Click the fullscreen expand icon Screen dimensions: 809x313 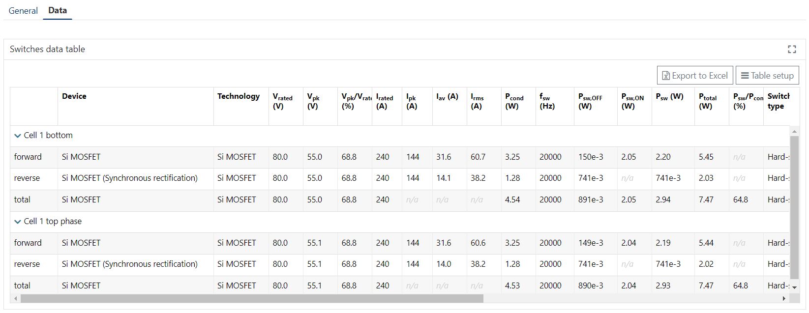[791, 49]
